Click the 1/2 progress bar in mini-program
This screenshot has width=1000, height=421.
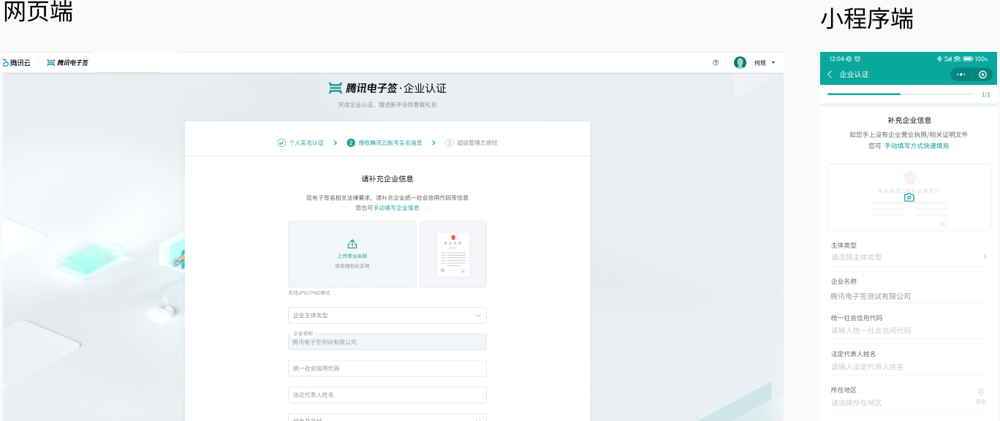coord(900,94)
